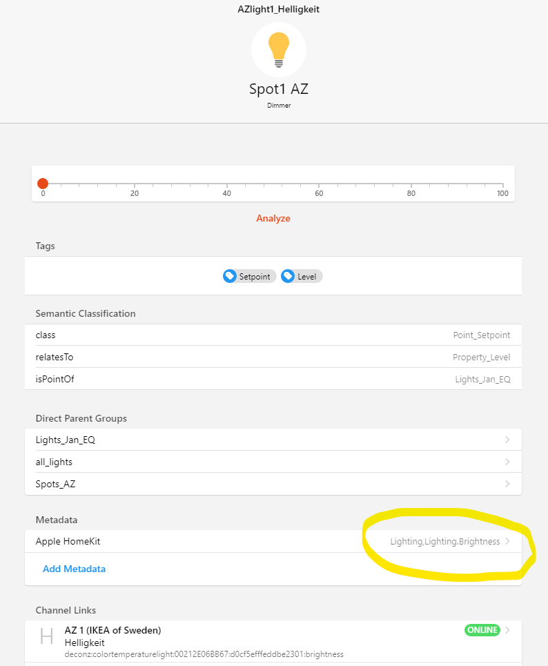548x666 pixels.
Task: Open the AZ 1 channel link chevron
Action: (507, 630)
